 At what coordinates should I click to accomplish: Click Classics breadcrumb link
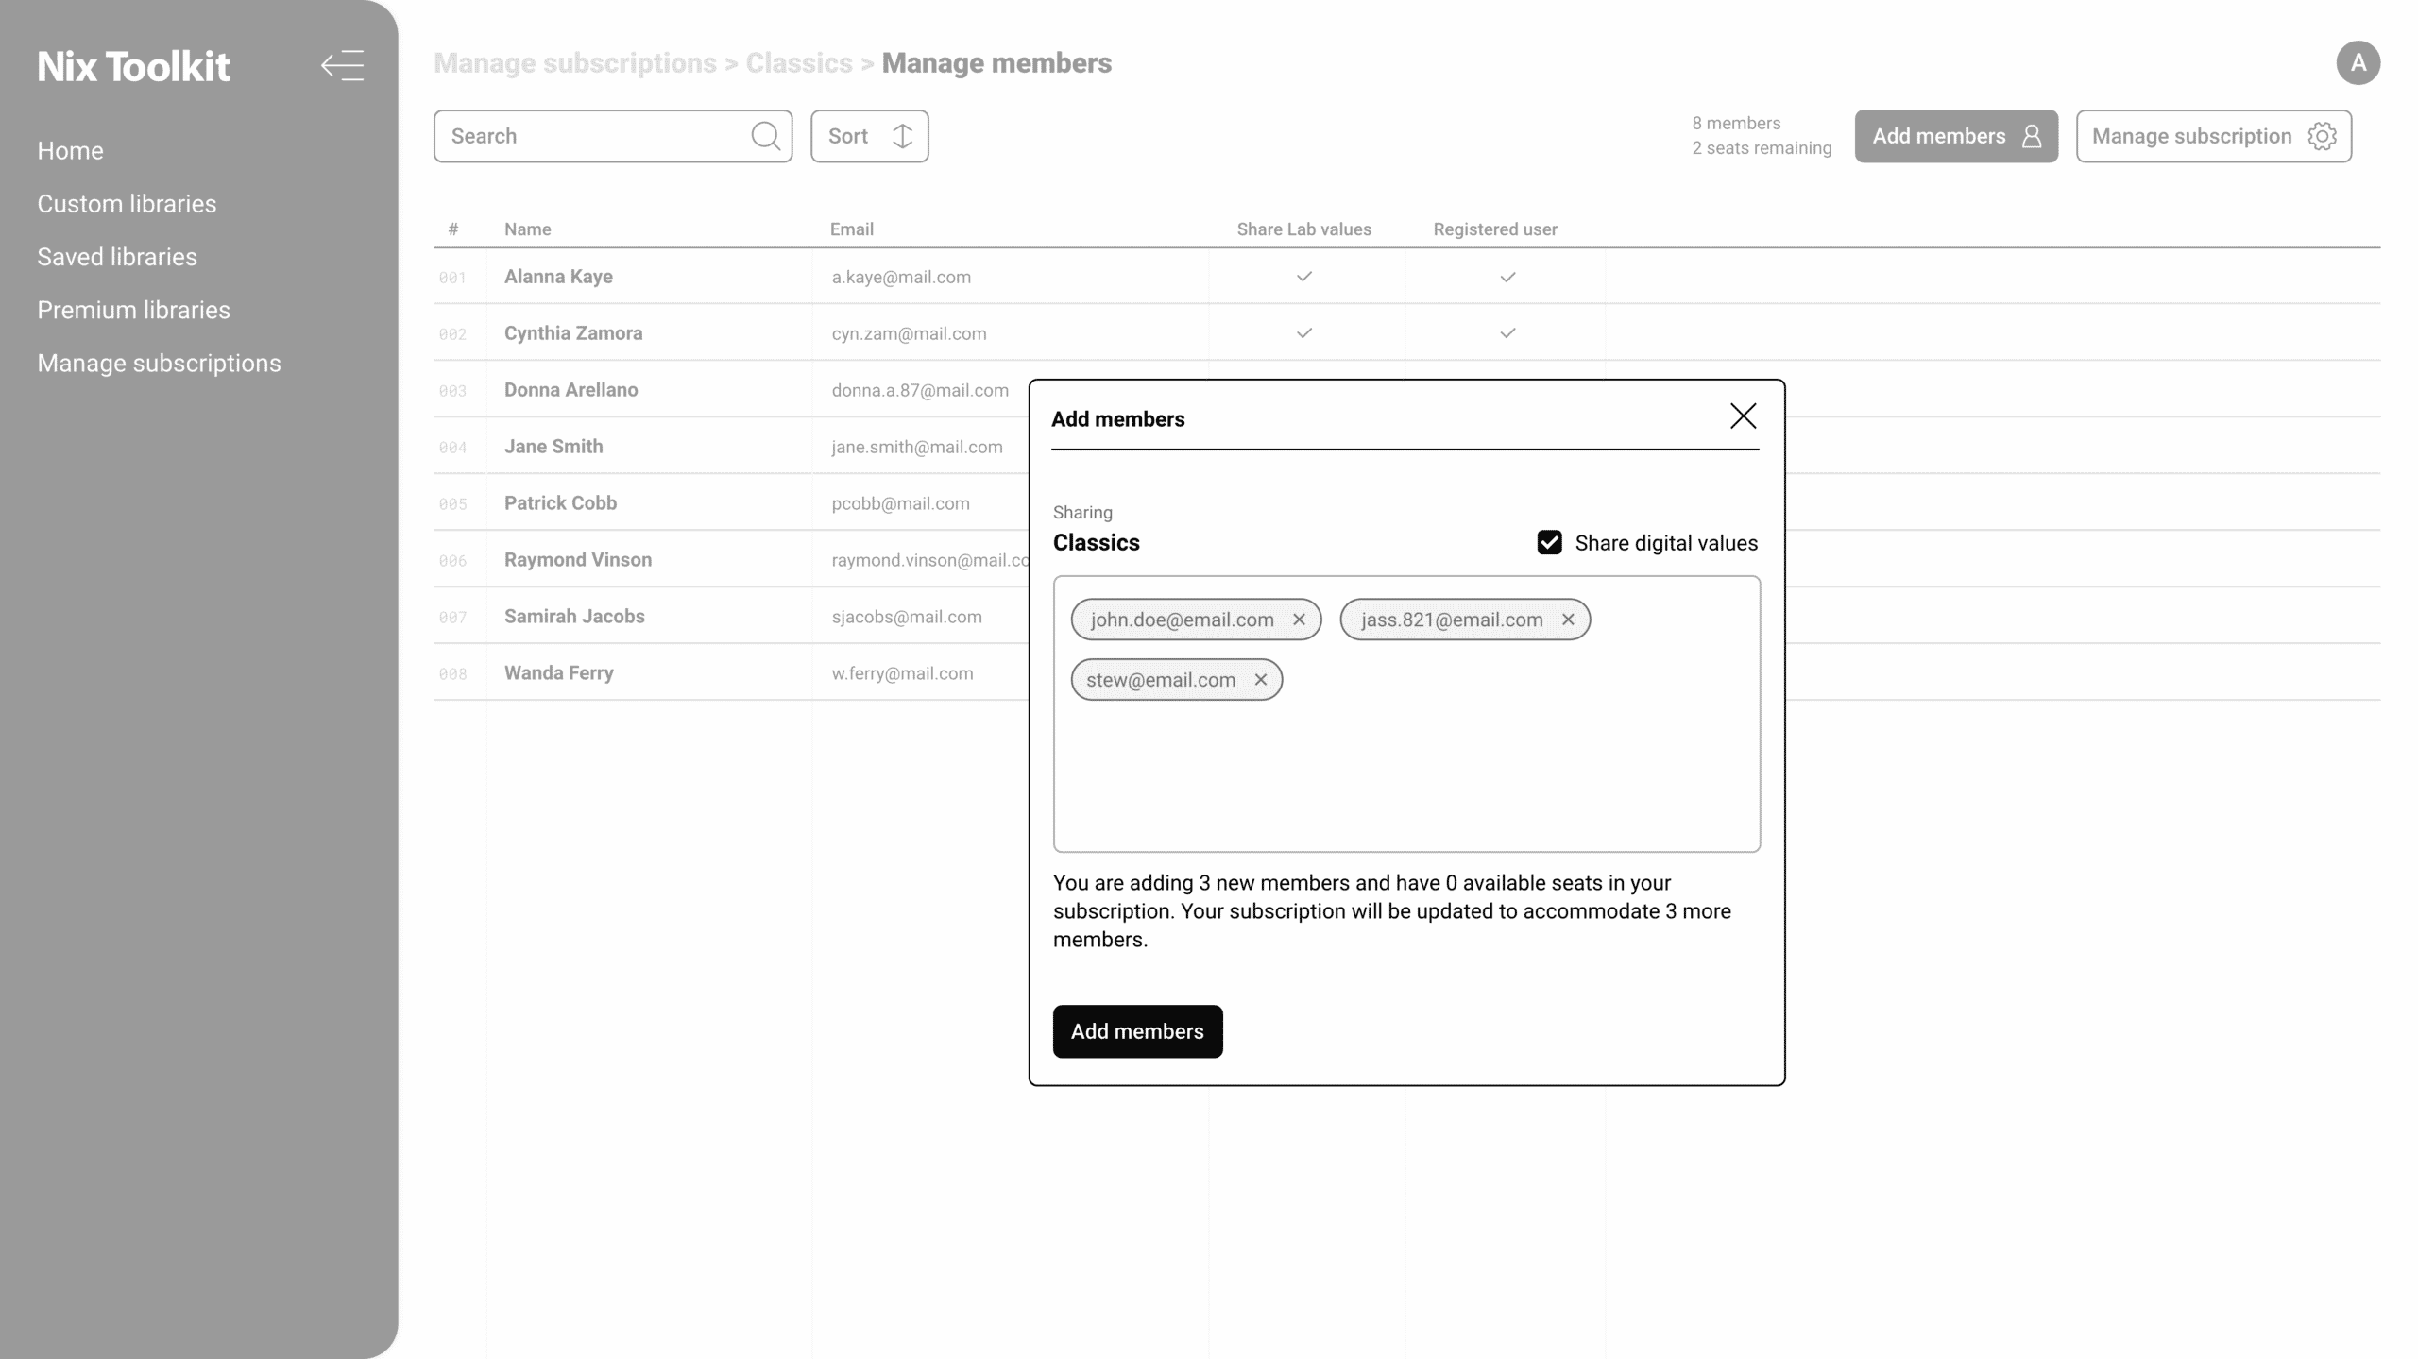(799, 63)
